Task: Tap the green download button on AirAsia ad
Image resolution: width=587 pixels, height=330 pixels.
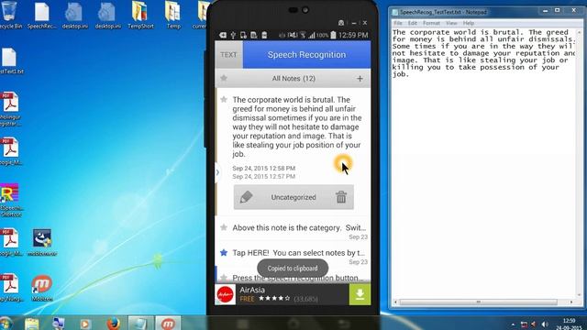Action: [360, 294]
